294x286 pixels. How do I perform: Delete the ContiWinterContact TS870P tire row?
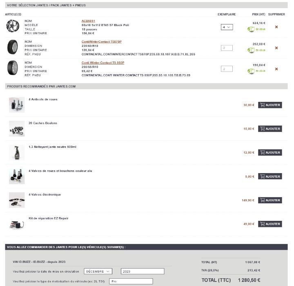276,48
